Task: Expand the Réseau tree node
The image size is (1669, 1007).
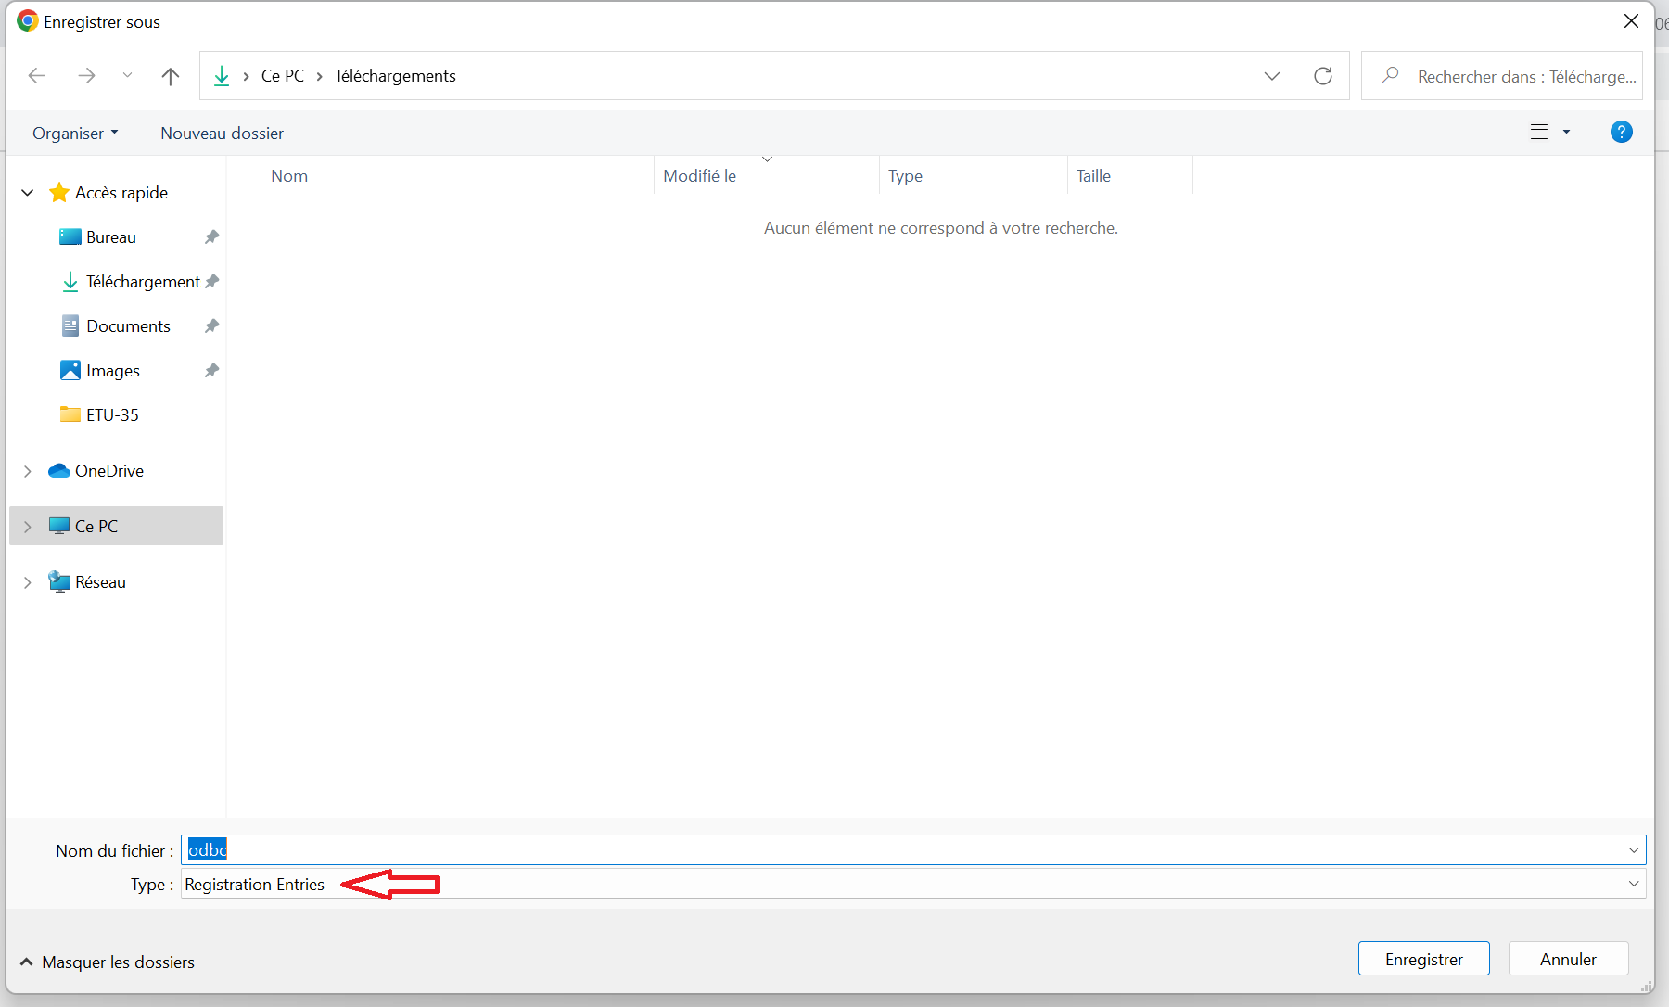Action: 28,582
